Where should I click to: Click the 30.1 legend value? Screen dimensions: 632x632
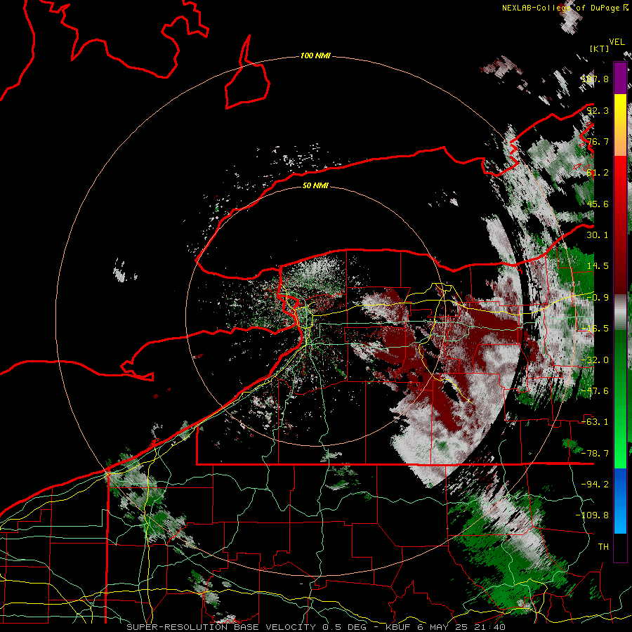[598, 235]
